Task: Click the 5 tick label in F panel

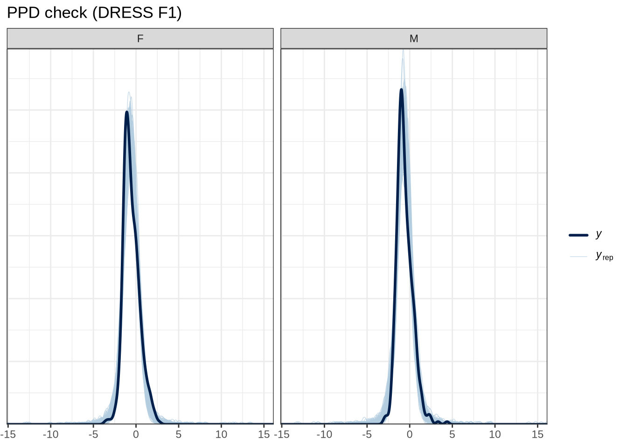Action: click(179, 434)
